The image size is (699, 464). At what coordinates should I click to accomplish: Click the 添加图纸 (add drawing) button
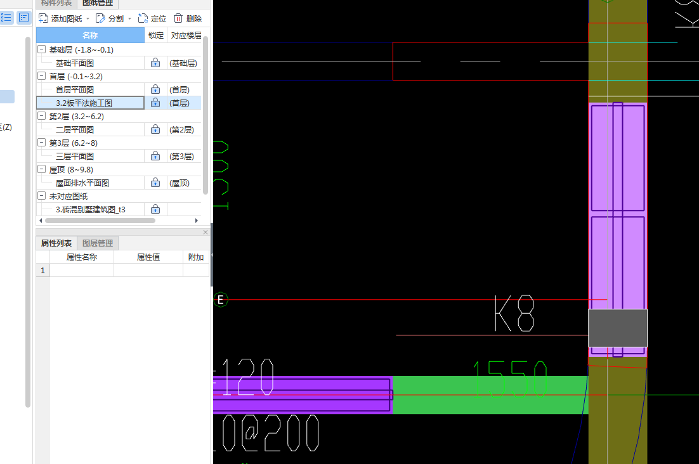[60, 19]
